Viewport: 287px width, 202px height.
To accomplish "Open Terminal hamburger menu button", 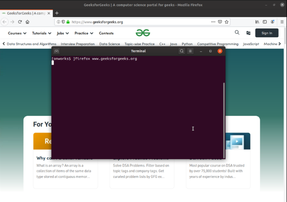I will tap(190, 51).
